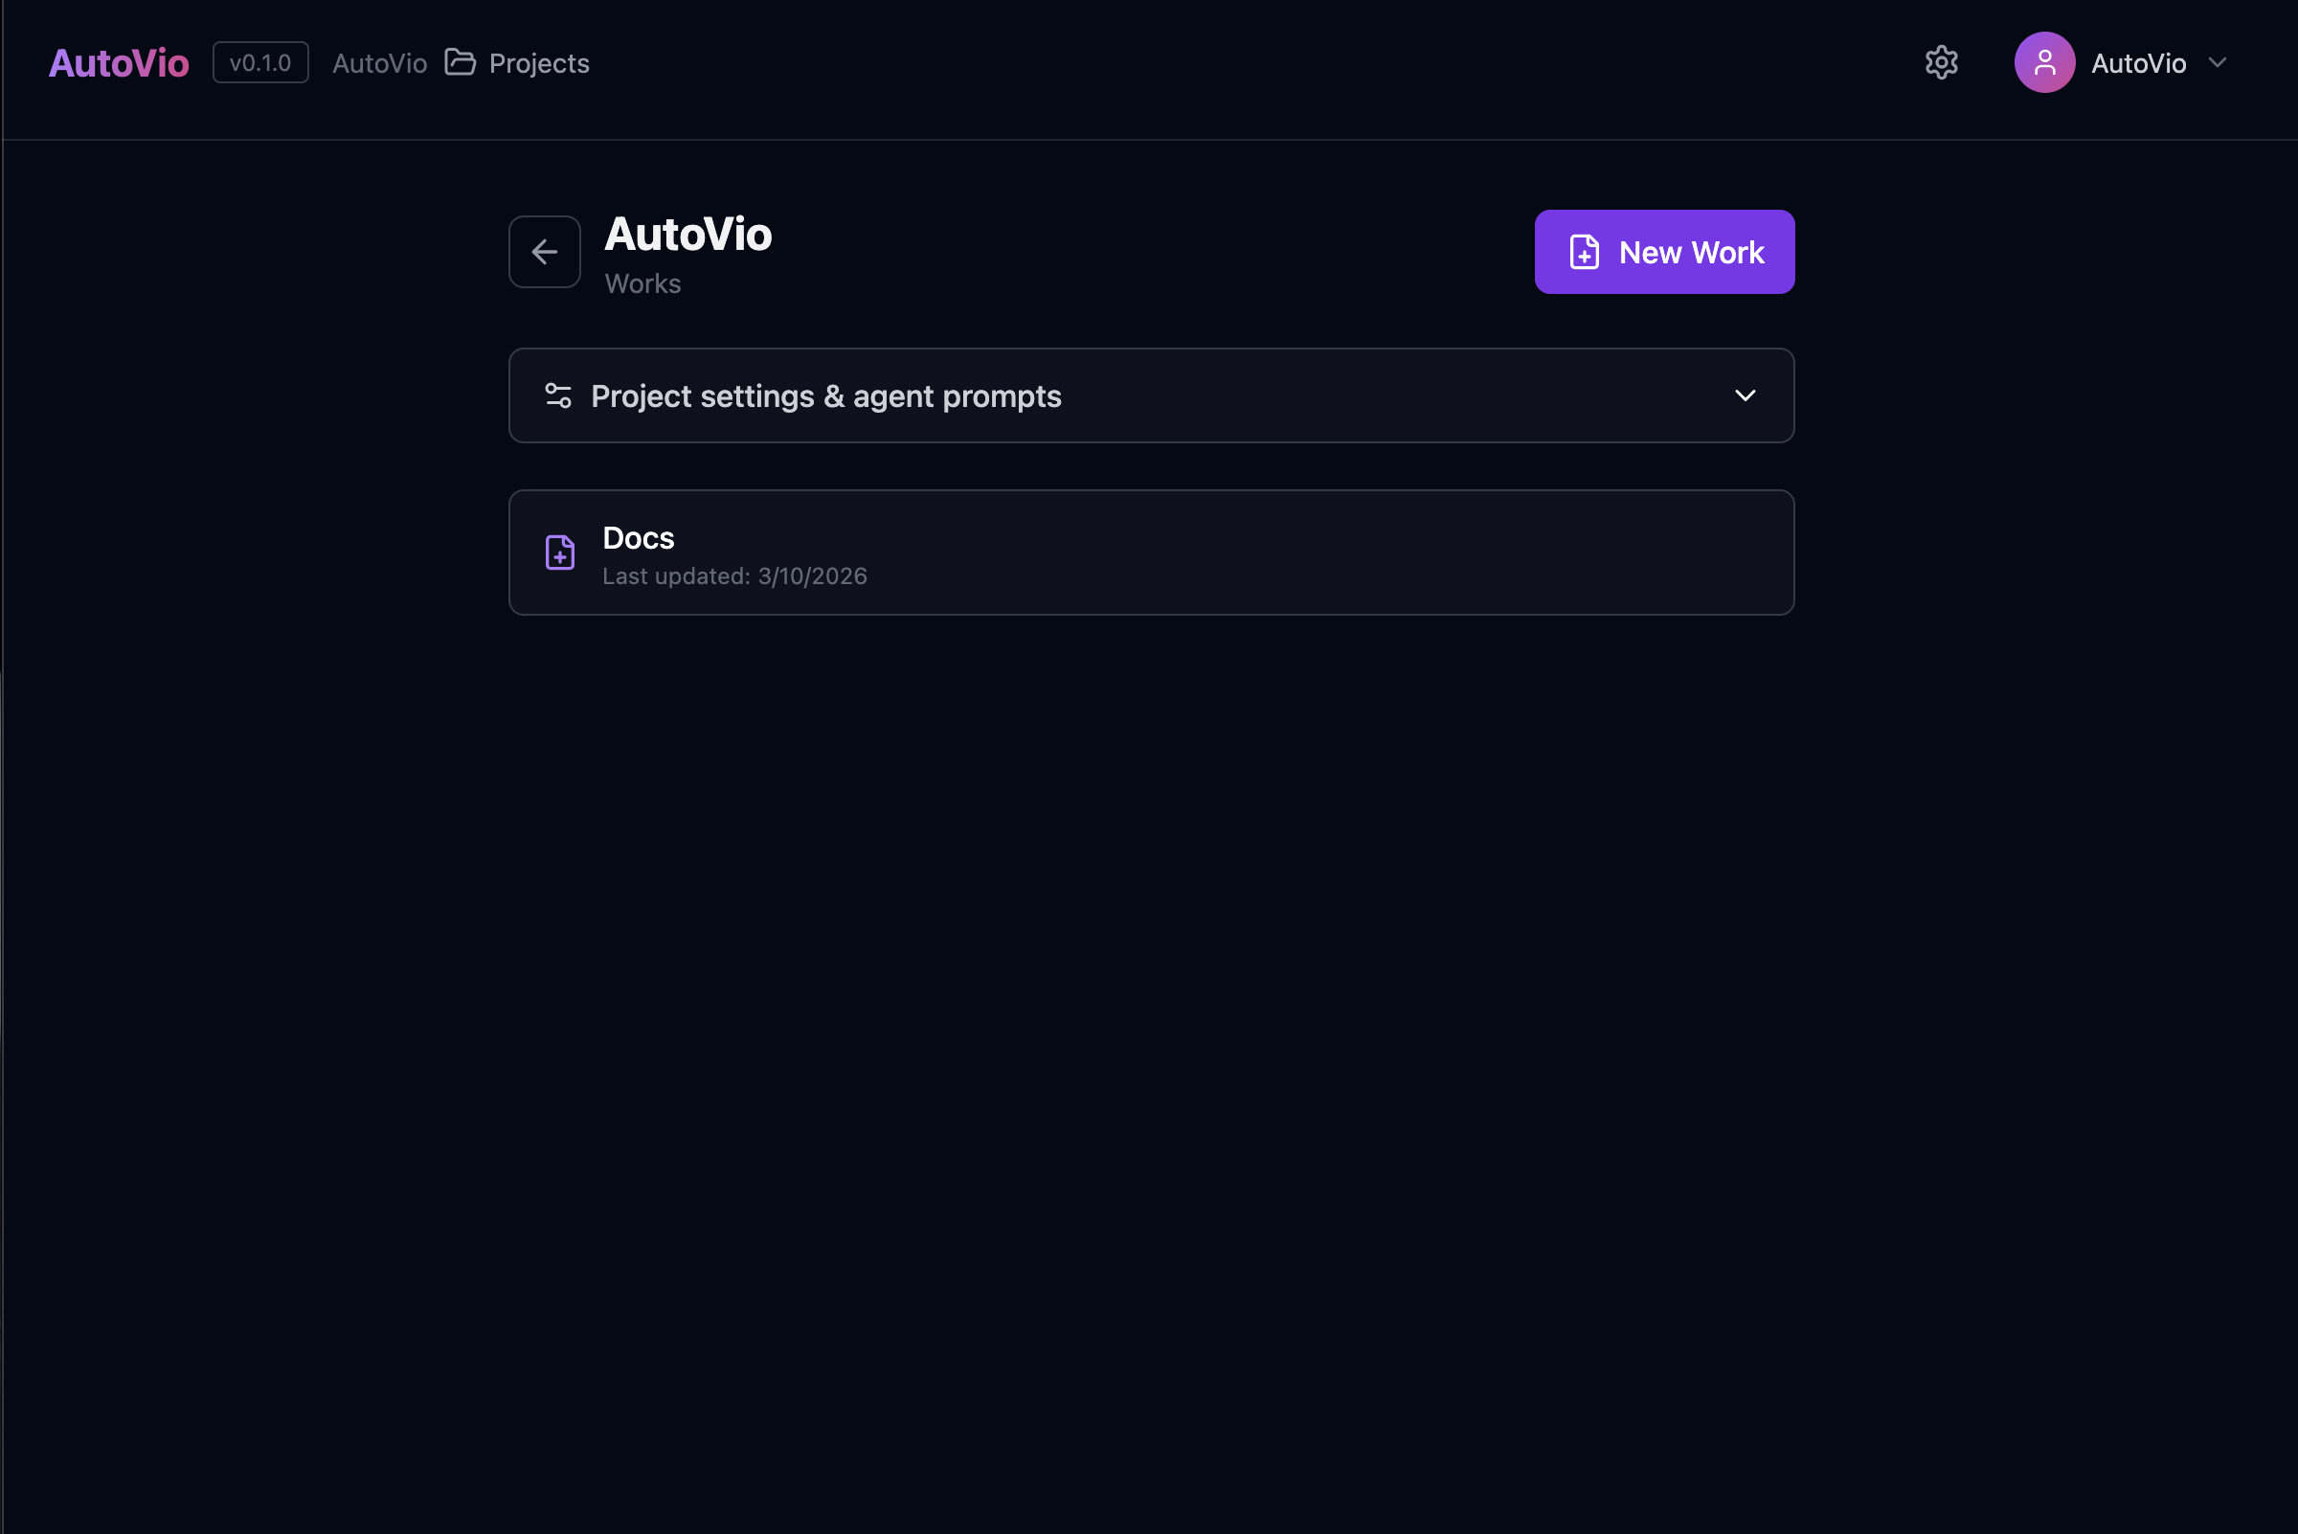Expand Project settings & agent prompts
The height and width of the screenshot is (1534, 2298).
point(825,396)
